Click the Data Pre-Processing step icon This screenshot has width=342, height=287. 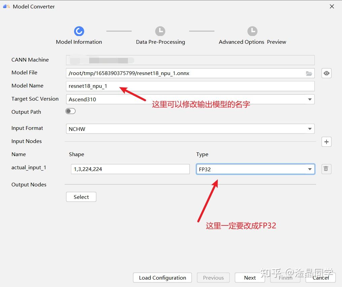(x=160, y=31)
